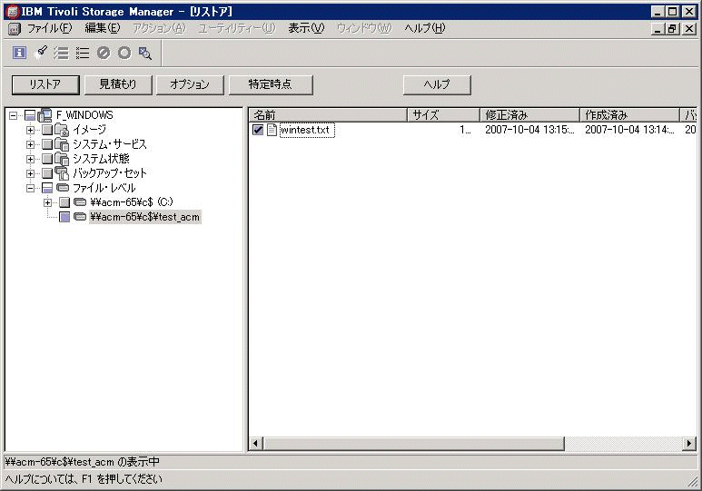Click created date 2007-10-04 13:14

(x=629, y=130)
